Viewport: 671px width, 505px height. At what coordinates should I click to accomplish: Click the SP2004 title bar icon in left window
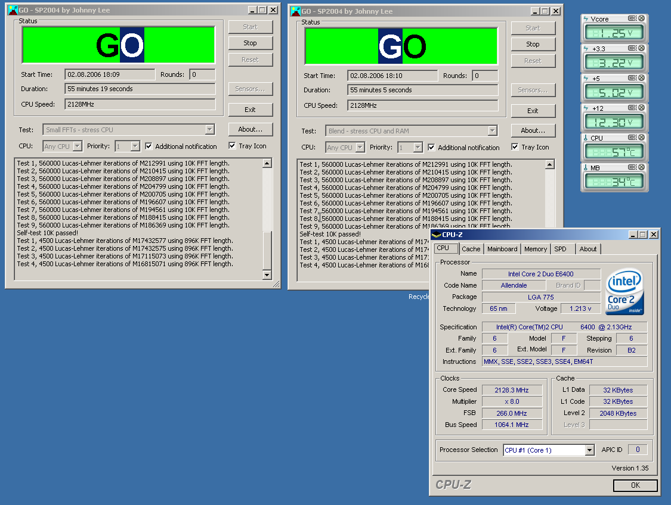coord(13,10)
